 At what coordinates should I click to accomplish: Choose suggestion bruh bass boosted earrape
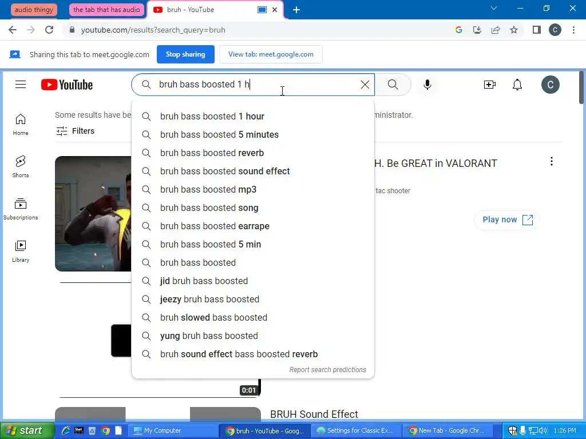click(x=253, y=226)
